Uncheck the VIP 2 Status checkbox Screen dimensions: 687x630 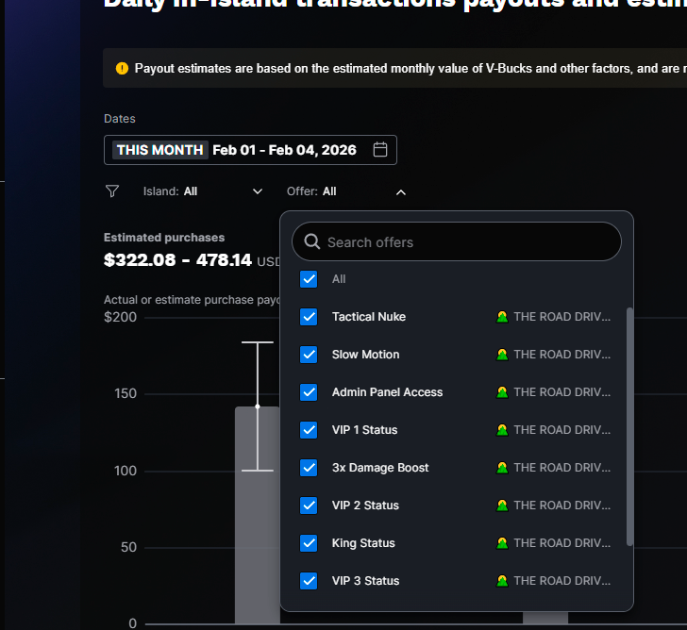pos(309,506)
